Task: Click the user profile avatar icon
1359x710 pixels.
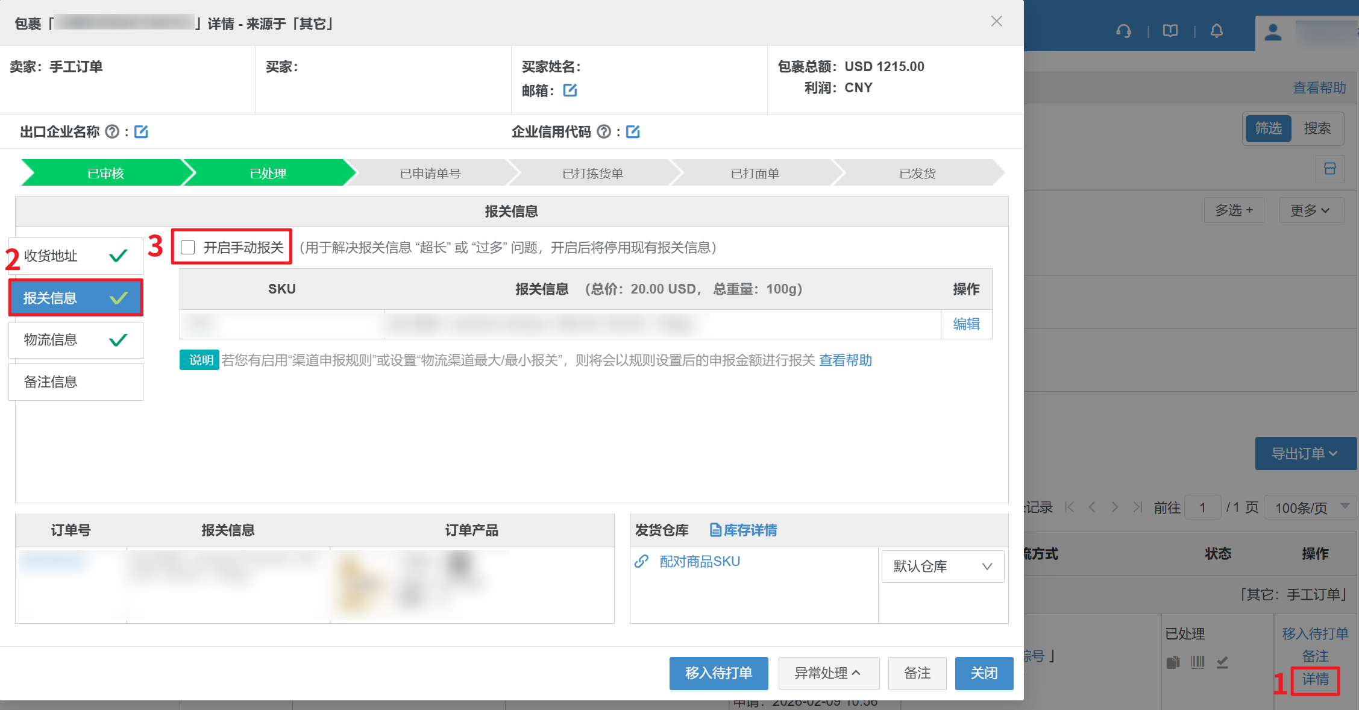Action: tap(1273, 32)
